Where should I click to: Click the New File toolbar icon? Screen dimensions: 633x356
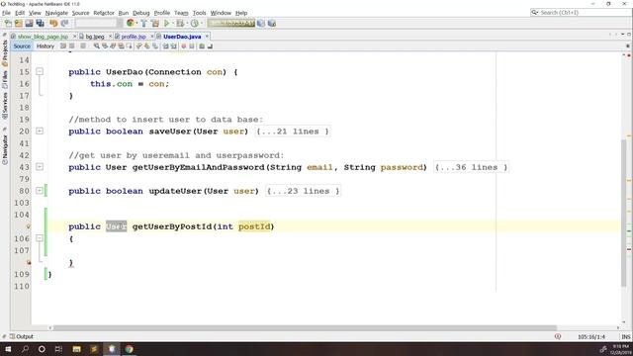click(8, 24)
